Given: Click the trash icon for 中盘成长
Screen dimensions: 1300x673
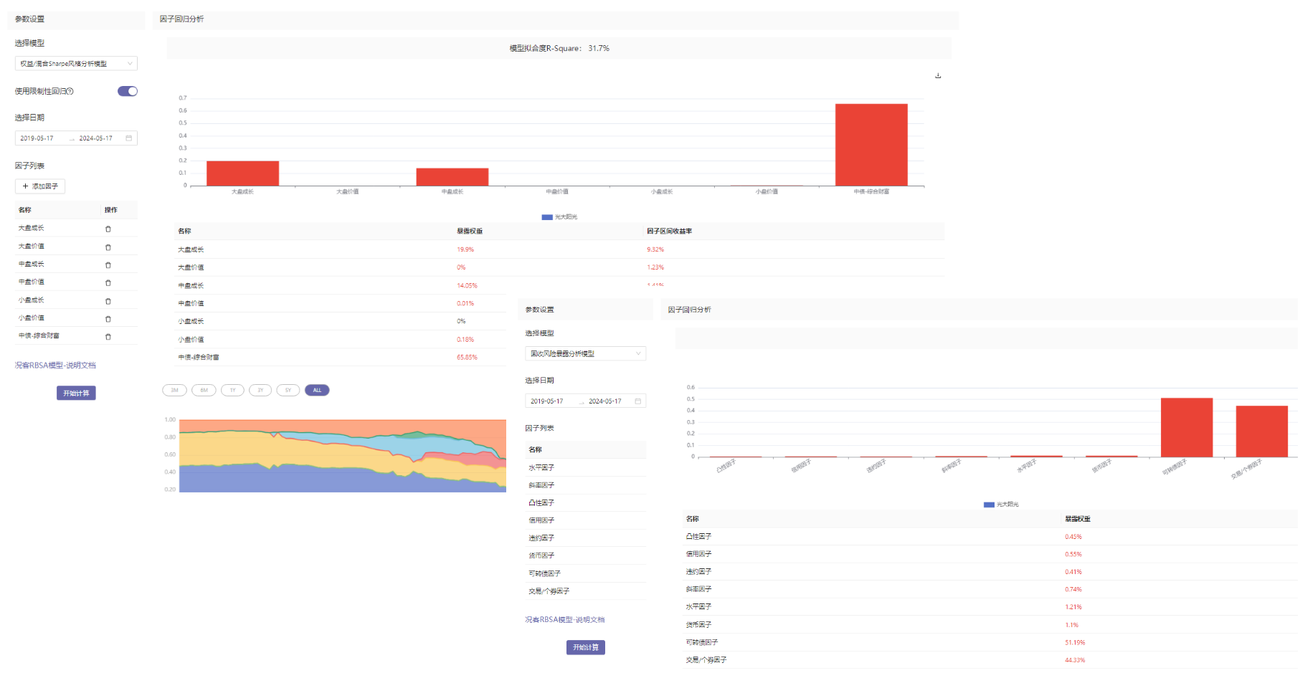Looking at the screenshot, I should point(108,265).
